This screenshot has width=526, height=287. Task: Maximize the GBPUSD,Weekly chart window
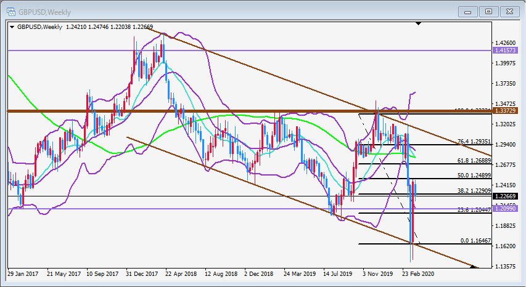click(488, 12)
